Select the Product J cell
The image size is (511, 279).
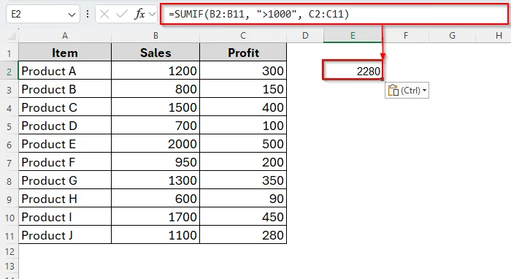pyautogui.click(x=65, y=235)
